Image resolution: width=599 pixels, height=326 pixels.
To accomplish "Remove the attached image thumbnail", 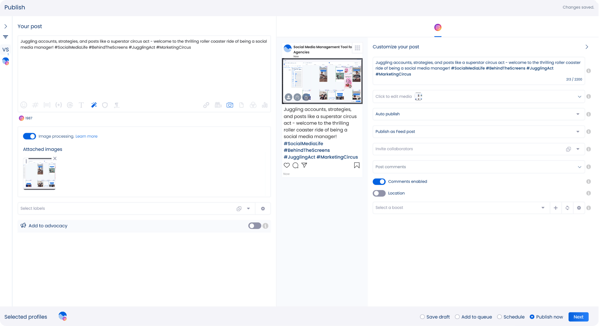I will tap(55, 158).
